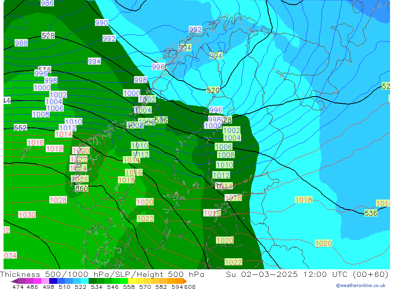
Task: Click the red 1014 label next to blue 1012 at left
Action: coord(63,134)
